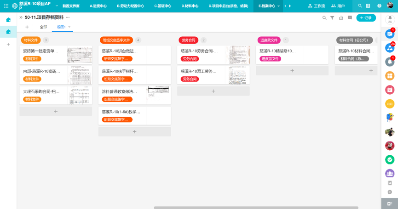Select the first home icon in the left sidebar
The height and width of the screenshot is (209, 398).
point(8,20)
